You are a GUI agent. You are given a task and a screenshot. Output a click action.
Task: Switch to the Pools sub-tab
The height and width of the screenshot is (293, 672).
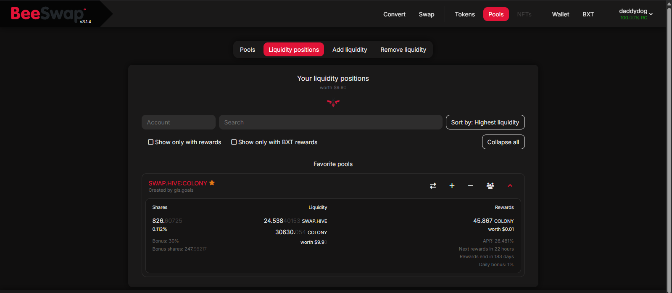pos(248,50)
